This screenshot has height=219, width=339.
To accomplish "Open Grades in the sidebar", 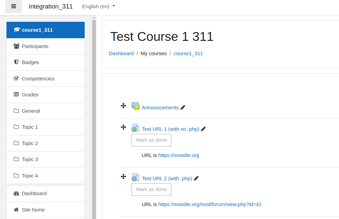I will coord(46,95).
